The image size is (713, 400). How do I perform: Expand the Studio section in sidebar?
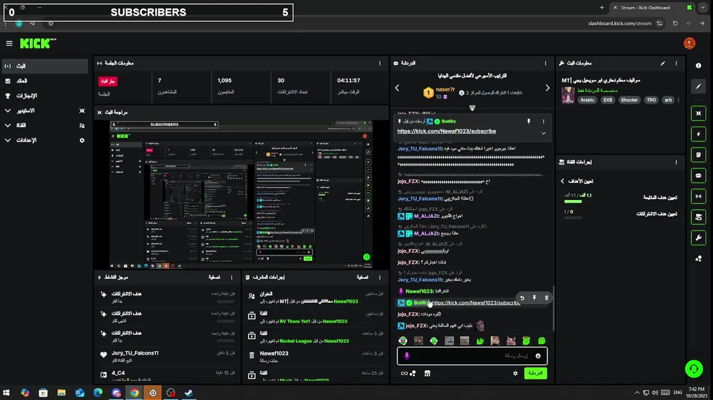pyautogui.click(x=44, y=111)
